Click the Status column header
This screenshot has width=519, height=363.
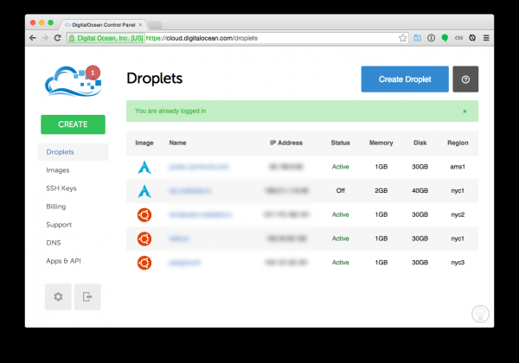click(x=340, y=143)
